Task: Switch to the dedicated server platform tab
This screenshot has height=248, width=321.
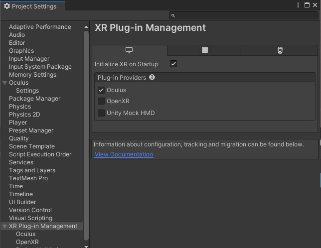Action: coord(205,50)
